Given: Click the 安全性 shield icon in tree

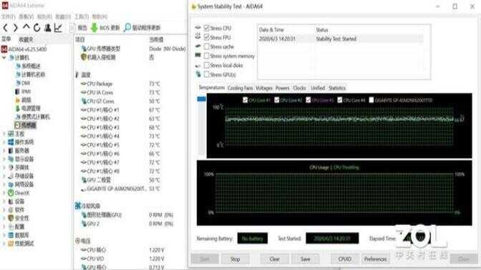Looking at the screenshot, I should pos(11,218).
